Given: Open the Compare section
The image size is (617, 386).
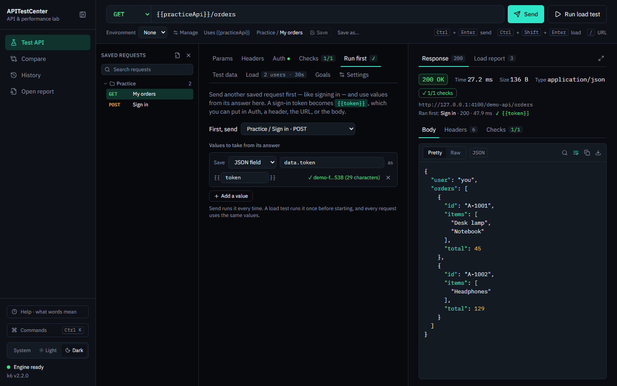Looking at the screenshot, I should click(48, 59).
